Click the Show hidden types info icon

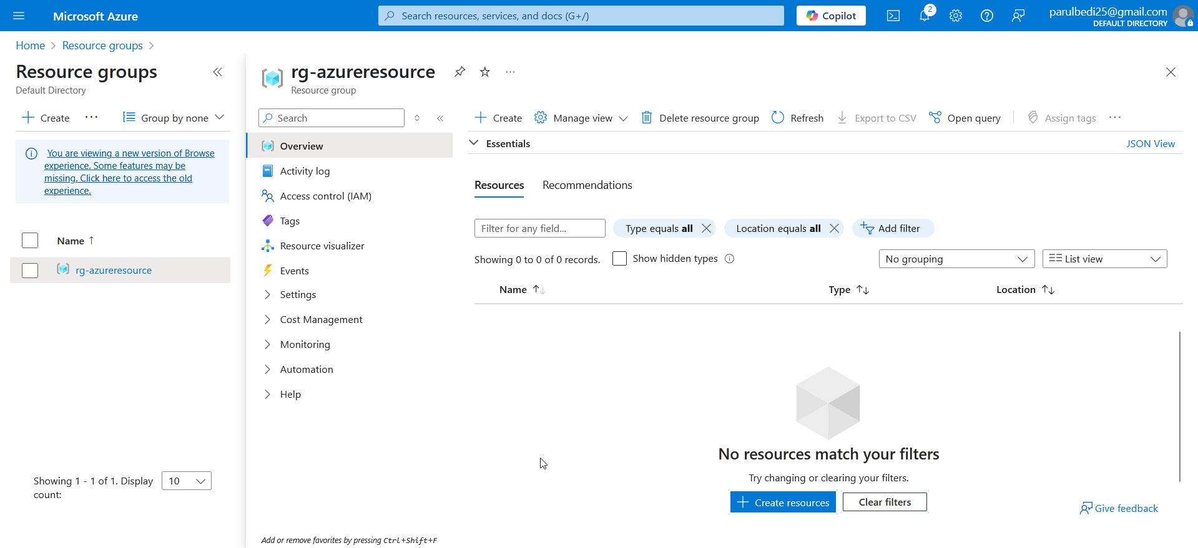[x=729, y=259]
